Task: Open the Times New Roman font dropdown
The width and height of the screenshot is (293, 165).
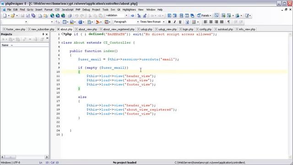Action: click(x=164, y=22)
